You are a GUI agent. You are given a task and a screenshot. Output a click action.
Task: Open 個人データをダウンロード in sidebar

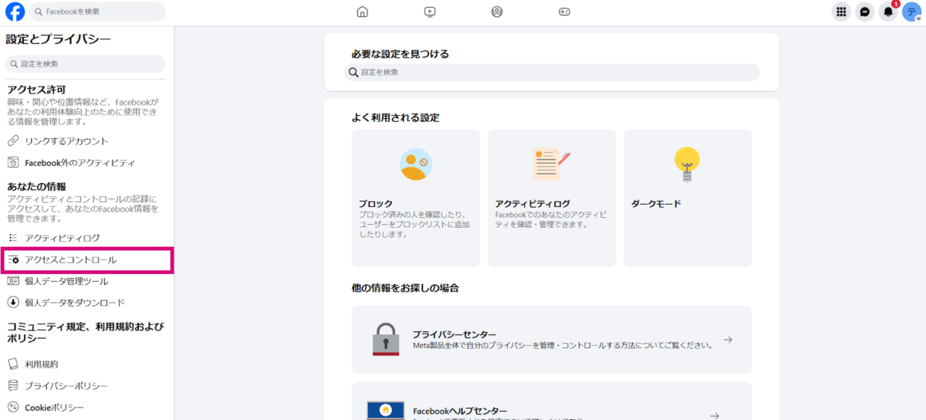pyautogui.click(x=75, y=303)
